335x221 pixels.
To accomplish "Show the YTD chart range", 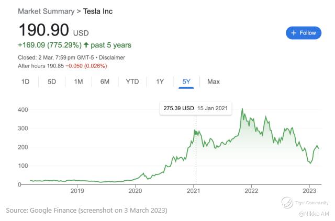I will [x=132, y=82].
